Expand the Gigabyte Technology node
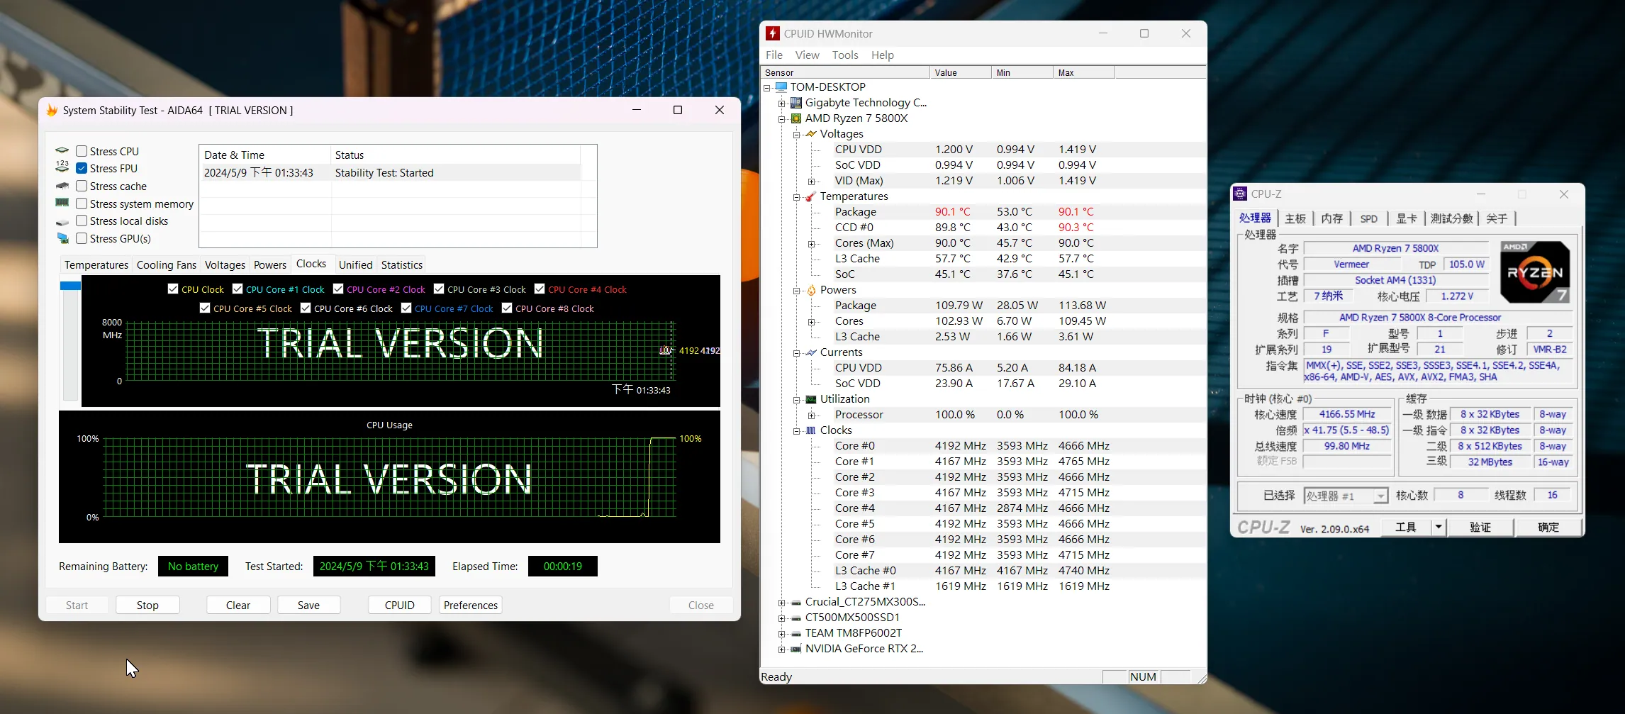Screen dimensions: 1625x714 click(x=781, y=103)
